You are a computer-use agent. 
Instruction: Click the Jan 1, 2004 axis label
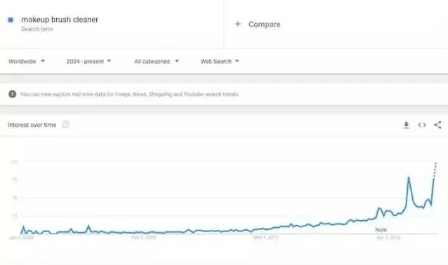(x=21, y=238)
